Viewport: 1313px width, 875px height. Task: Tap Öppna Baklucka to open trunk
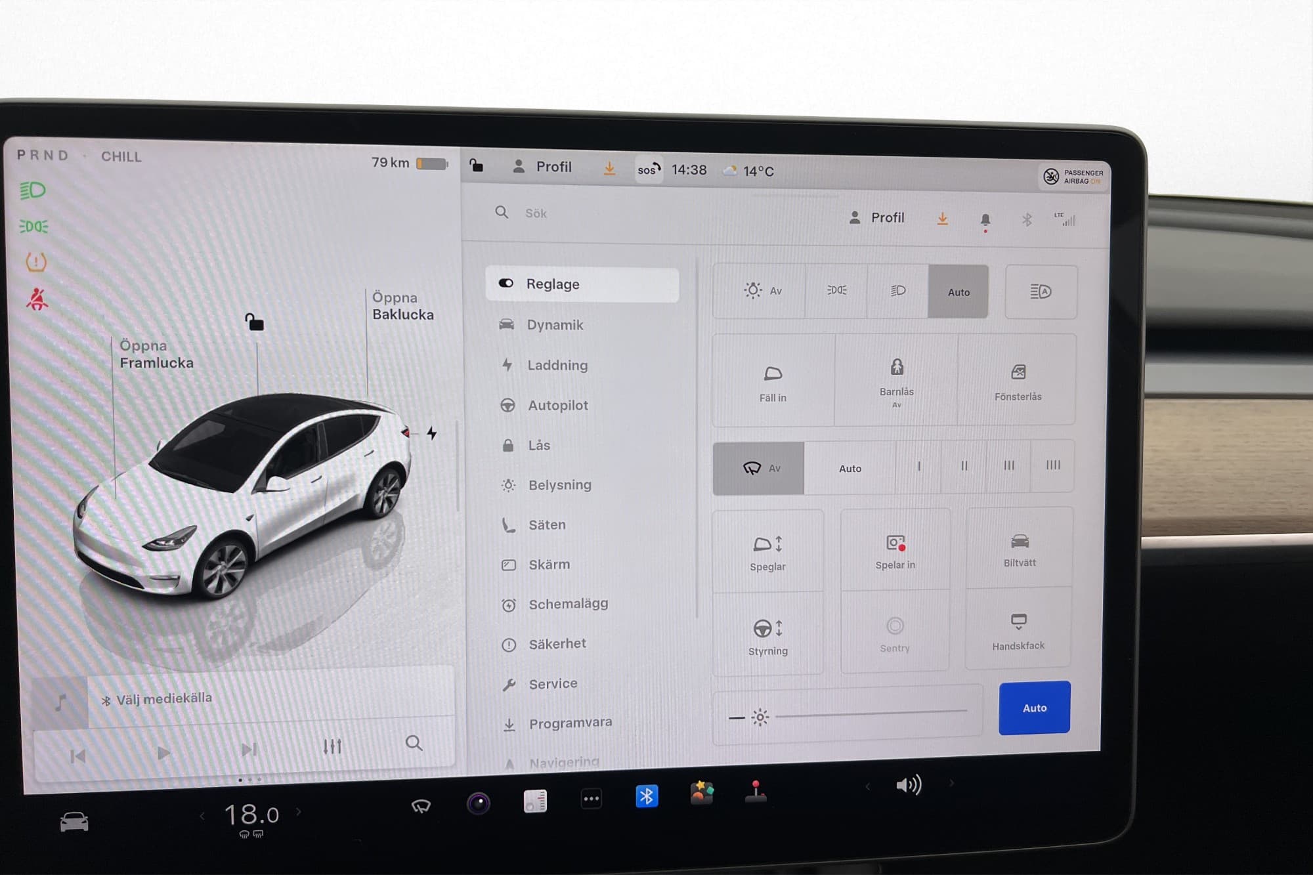click(402, 306)
